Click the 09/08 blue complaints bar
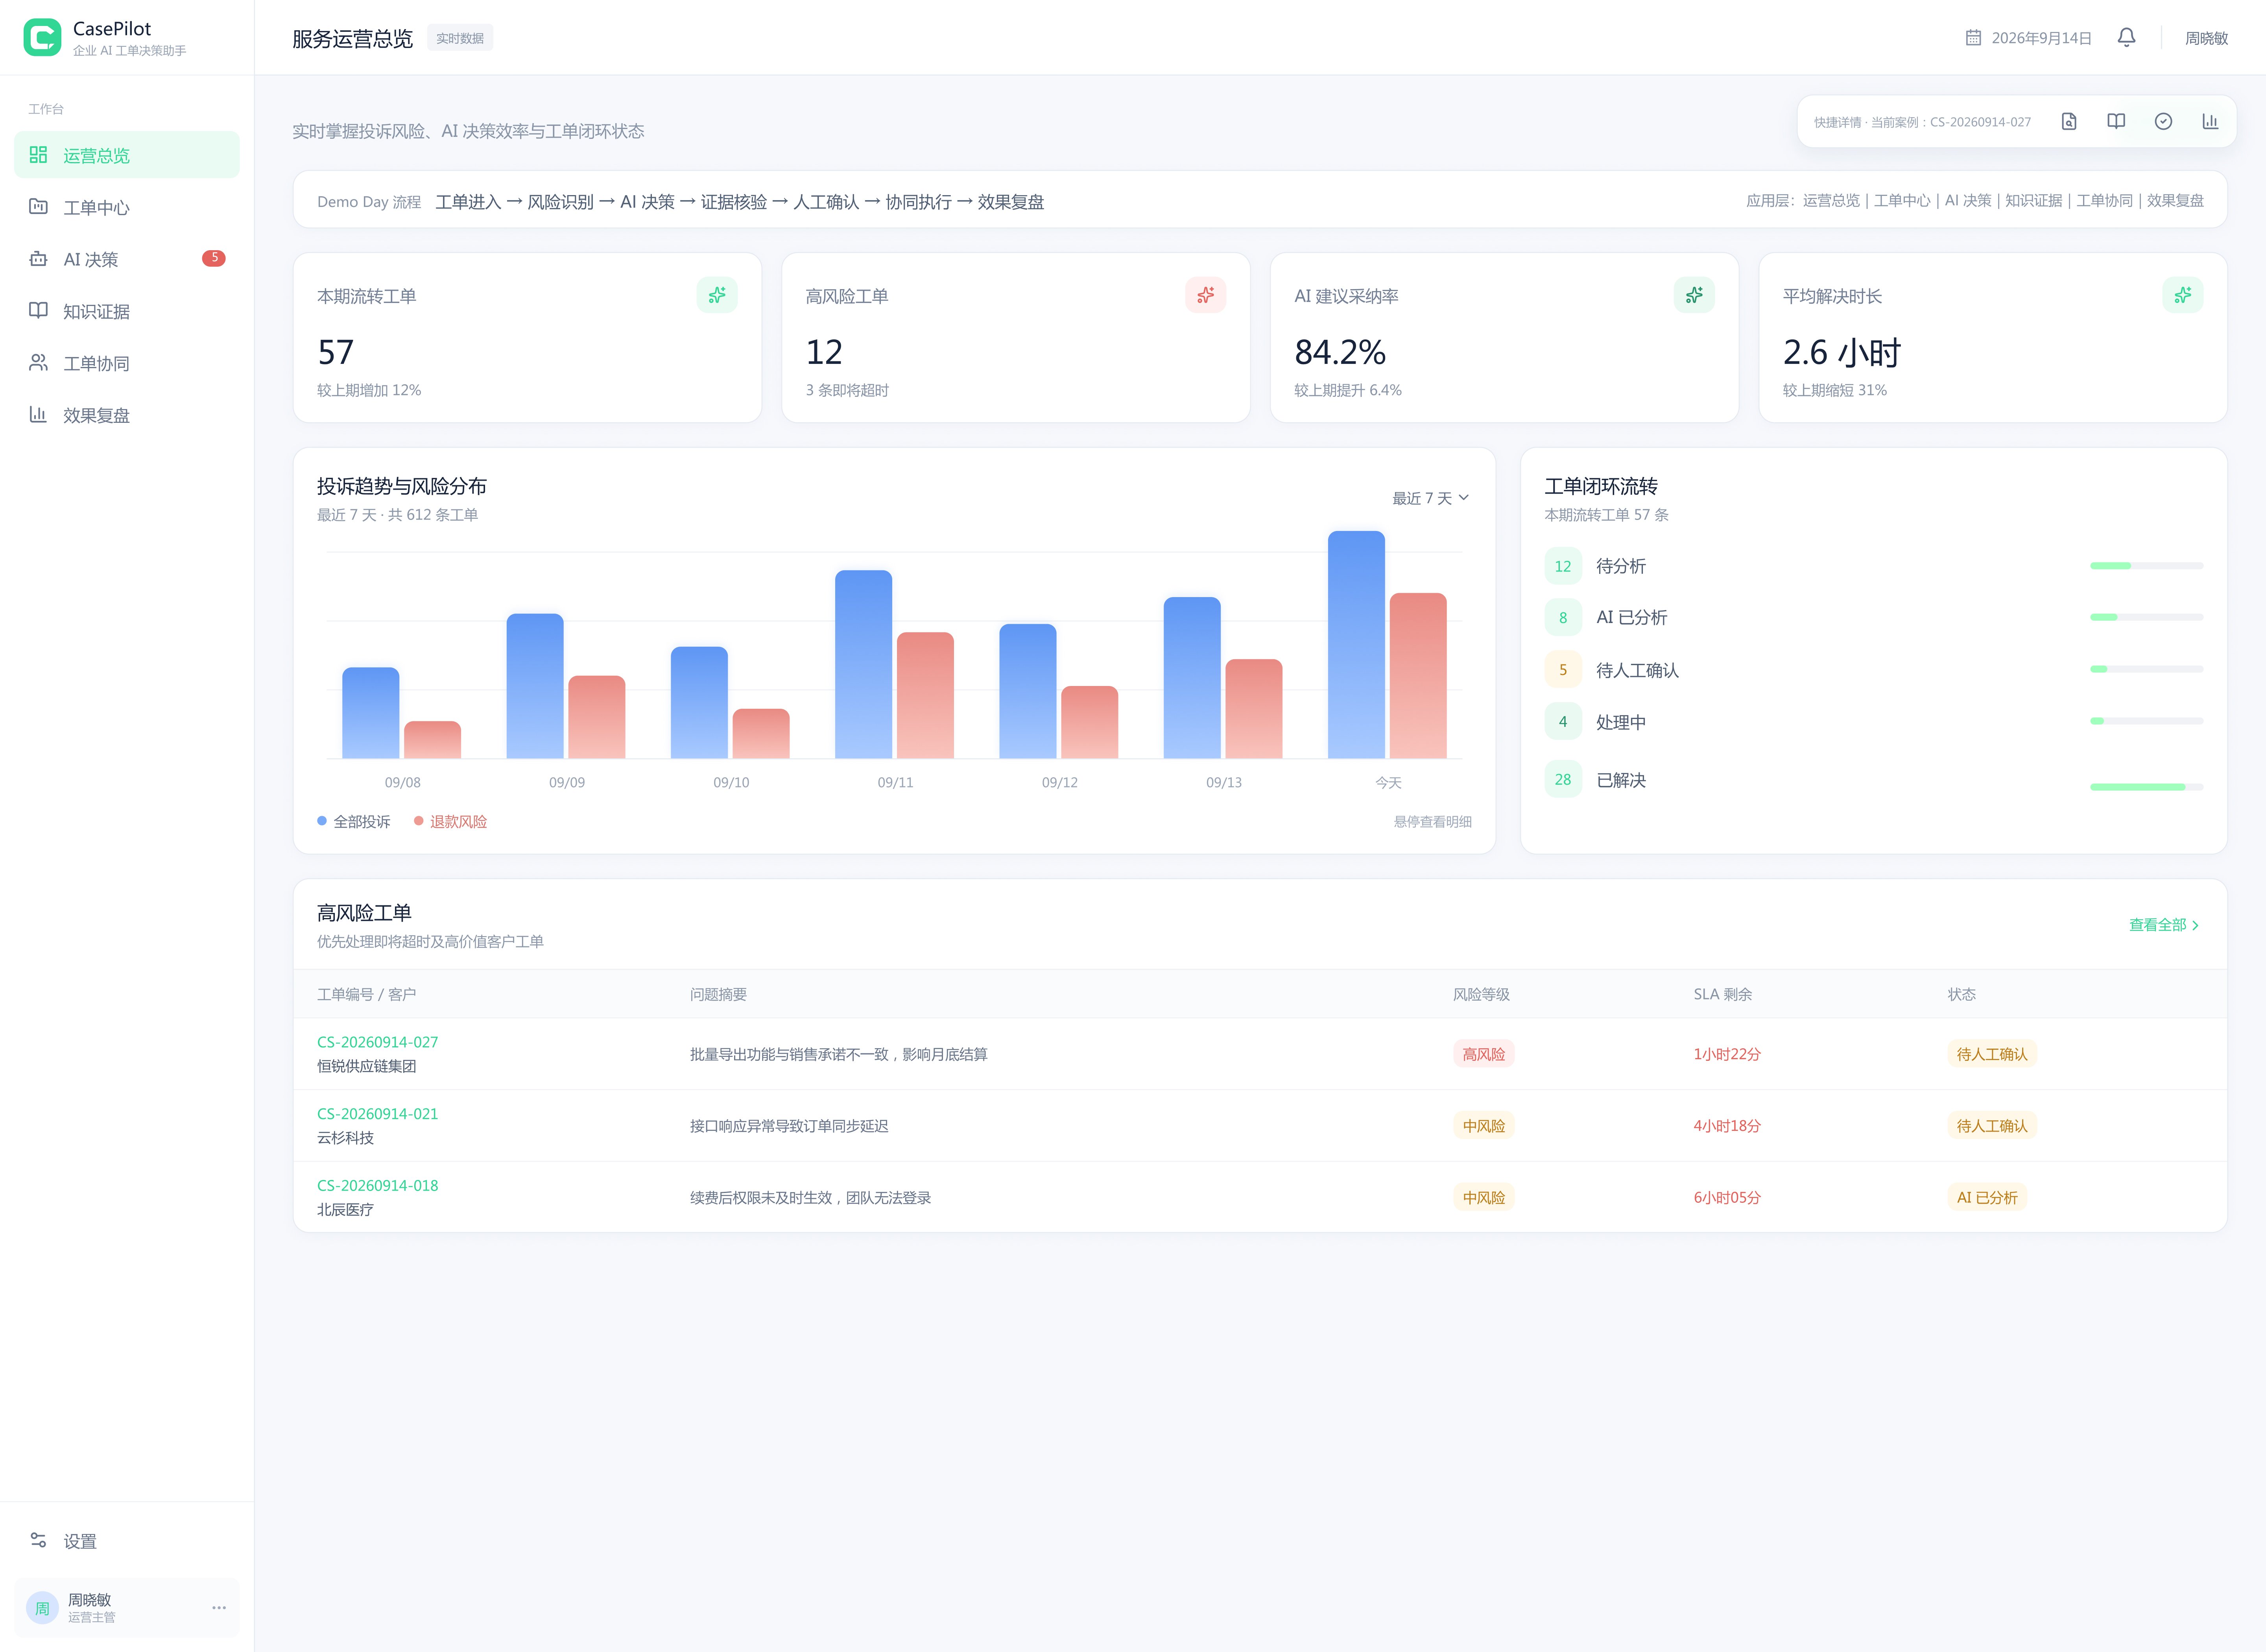Viewport: 2266px width, 1652px height. point(371,713)
